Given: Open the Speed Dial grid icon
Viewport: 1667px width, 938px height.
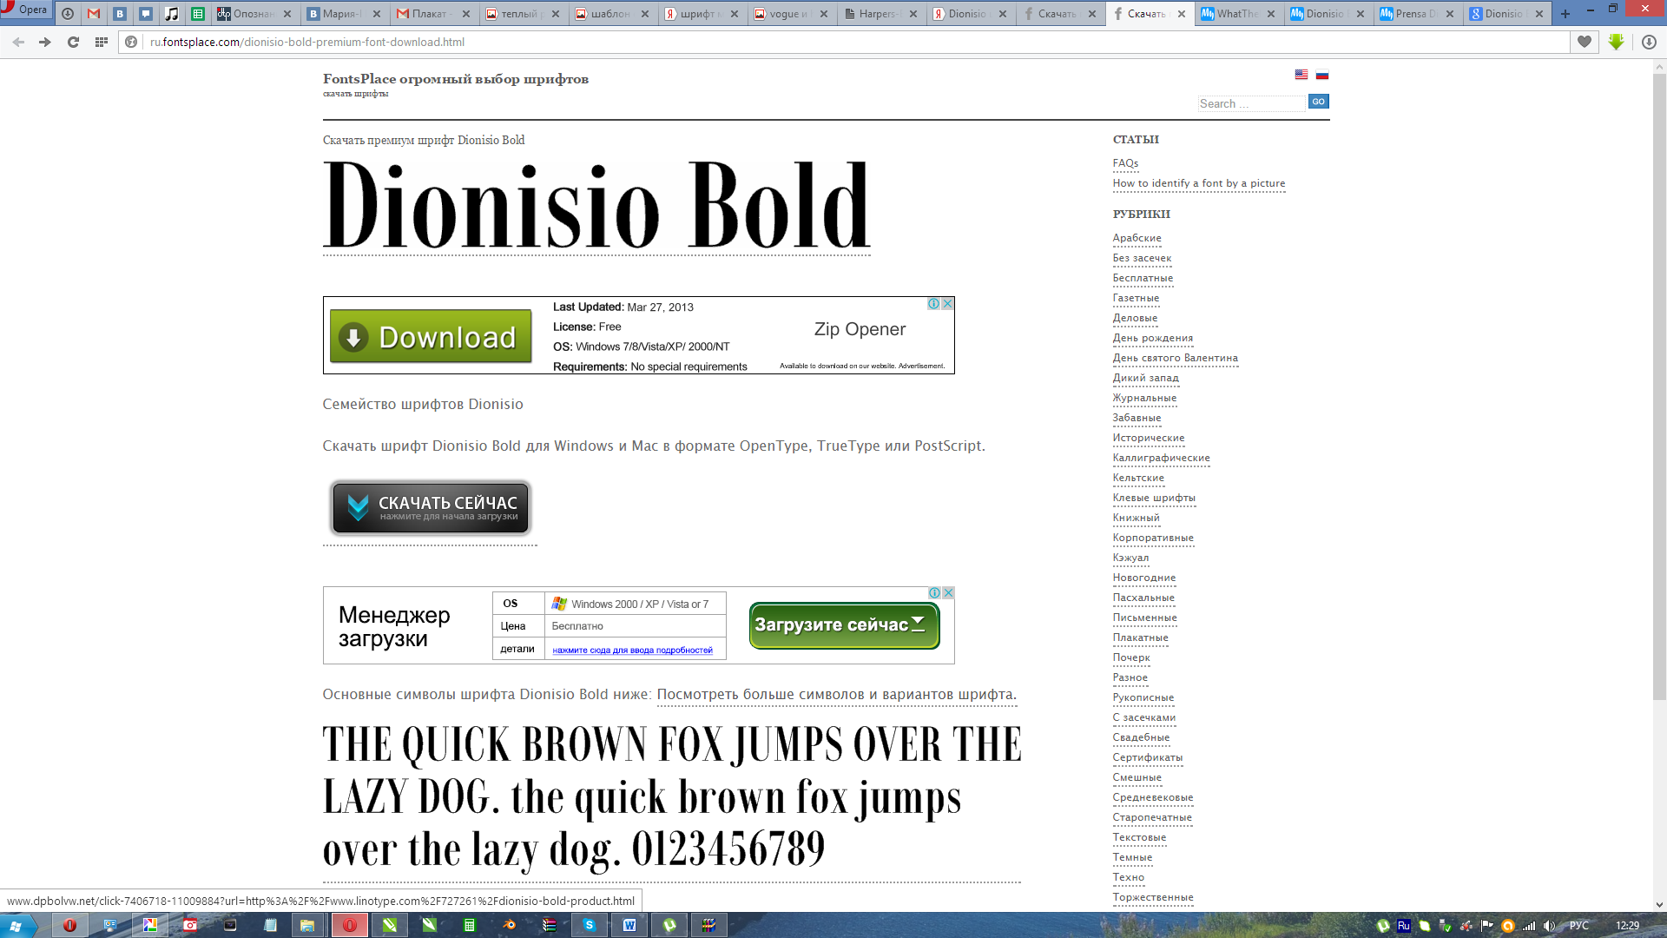Looking at the screenshot, I should point(101,42).
